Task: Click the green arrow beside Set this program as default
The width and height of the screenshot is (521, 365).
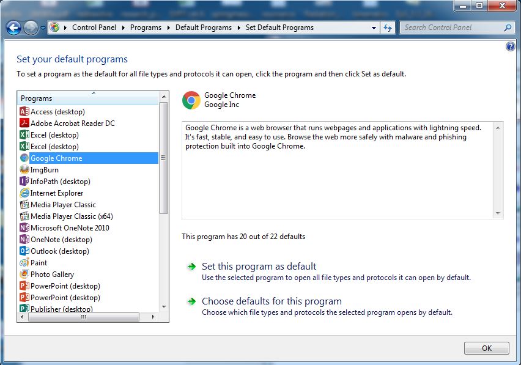Action: click(192, 267)
